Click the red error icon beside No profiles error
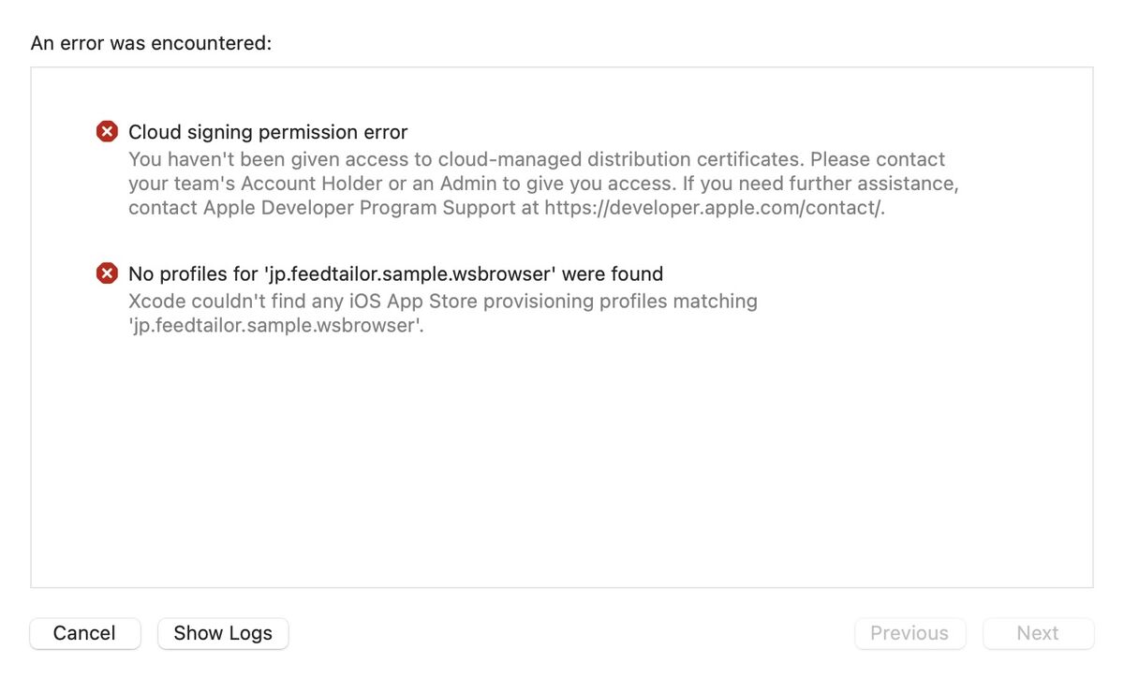The image size is (1124, 679). (108, 273)
